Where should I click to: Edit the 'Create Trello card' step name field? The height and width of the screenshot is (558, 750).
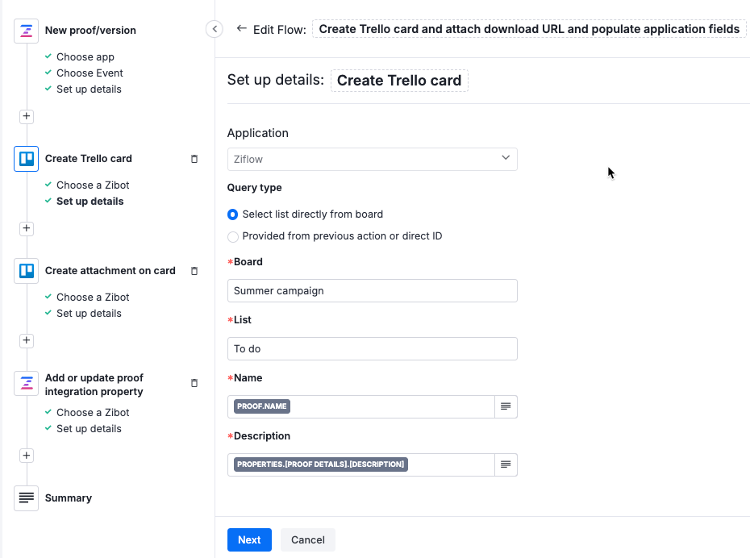tap(399, 81)
